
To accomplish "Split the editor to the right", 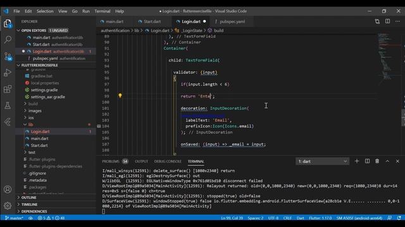I will pyautogui.click(x=387, y=21).
